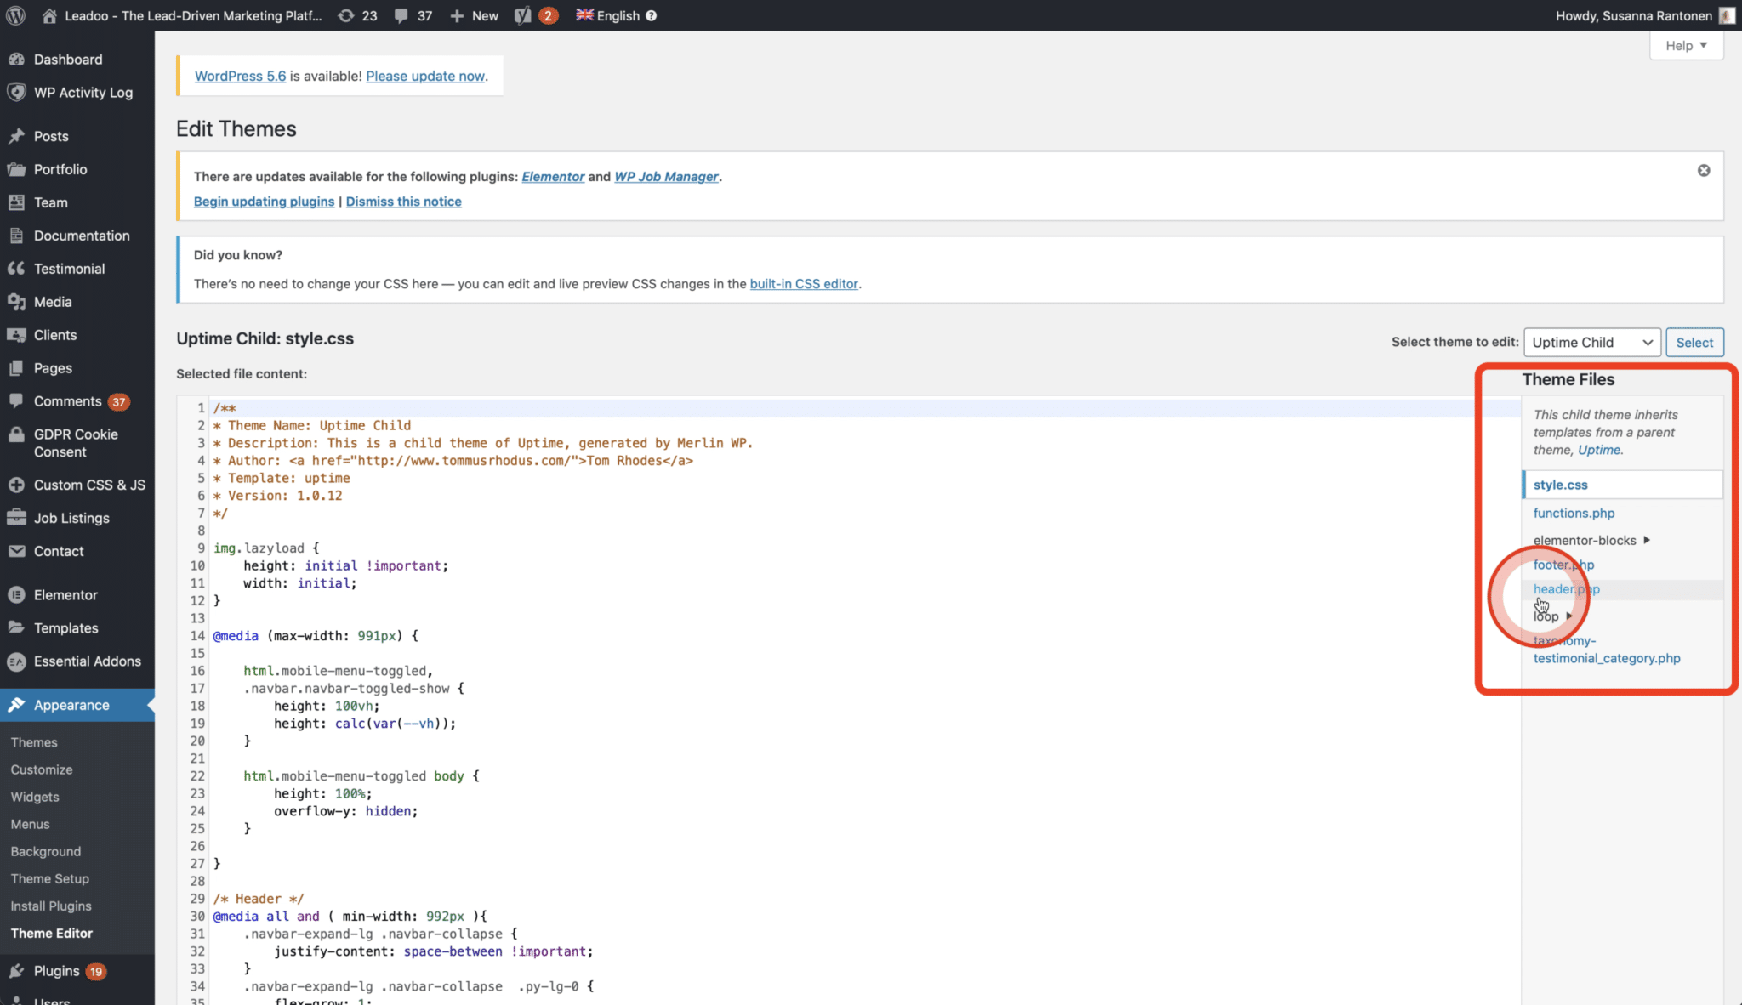Open header.php in Theme Files
1742x1005 pixels.
click(1567, 588)
